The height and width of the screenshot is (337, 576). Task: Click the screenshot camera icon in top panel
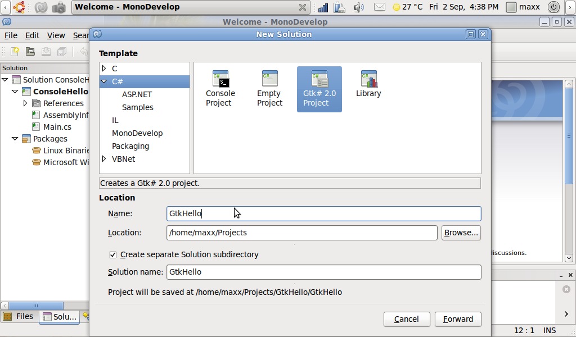(x=58, y=7)
